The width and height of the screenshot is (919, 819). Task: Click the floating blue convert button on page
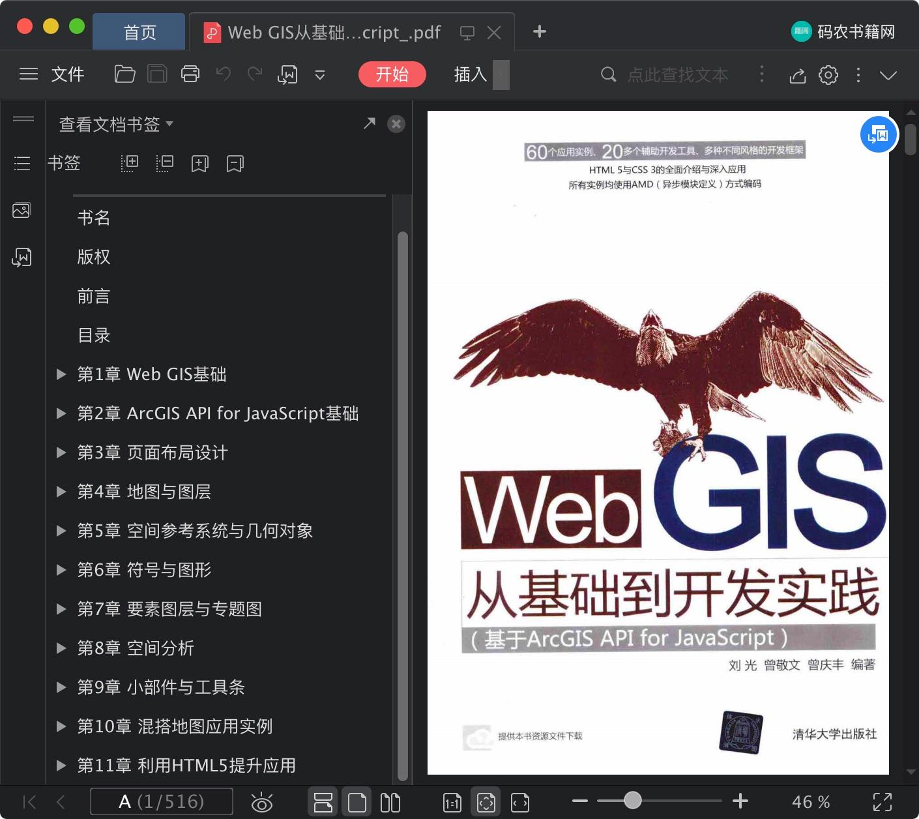(879, 134)
